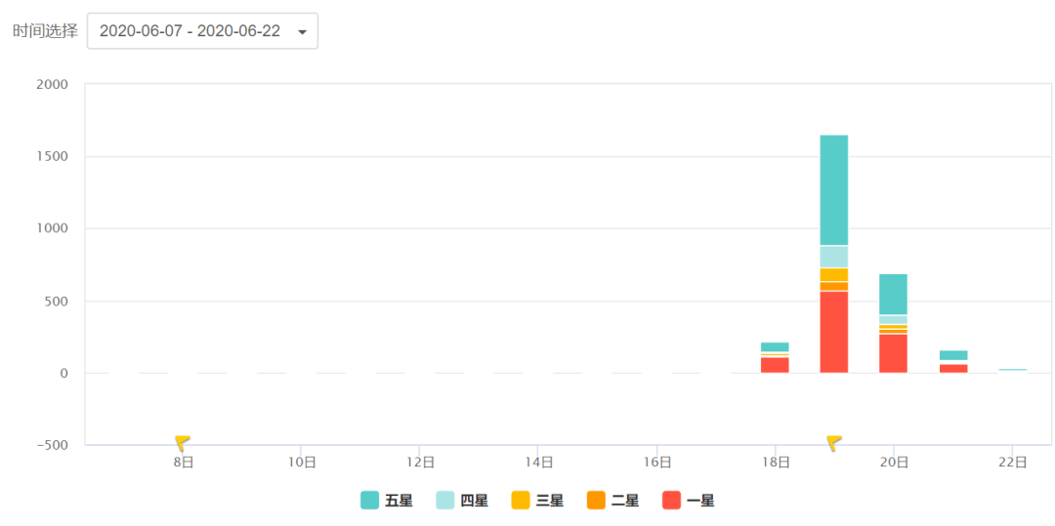This screenshot has height=526, width=1055.
Task: Click the 21日 stacked bar
Action: point(952,361)
